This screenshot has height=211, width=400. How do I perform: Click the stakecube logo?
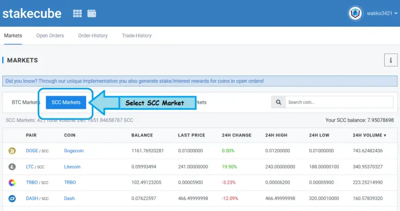coord(32,13)
